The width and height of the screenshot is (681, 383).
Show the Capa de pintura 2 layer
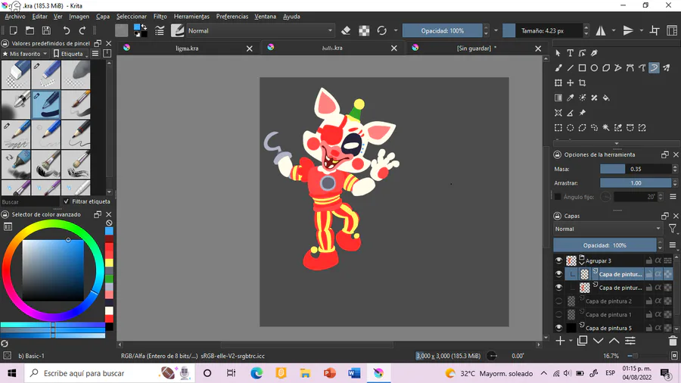point(559,301)
